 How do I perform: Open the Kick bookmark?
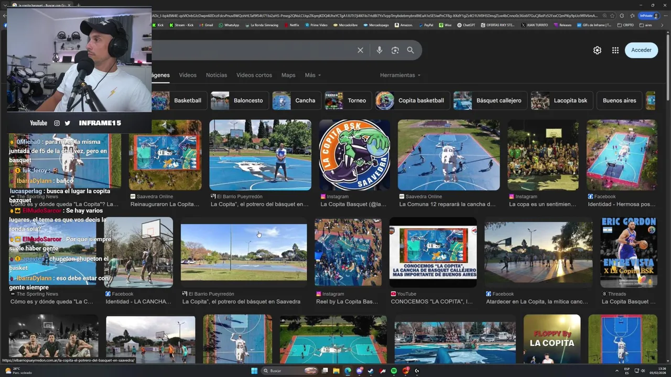[x=157, y=25]
